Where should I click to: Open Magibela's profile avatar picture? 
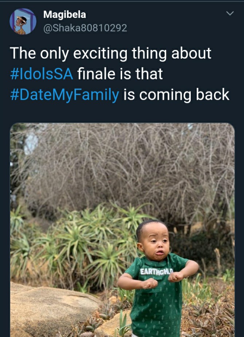[23, 22]
